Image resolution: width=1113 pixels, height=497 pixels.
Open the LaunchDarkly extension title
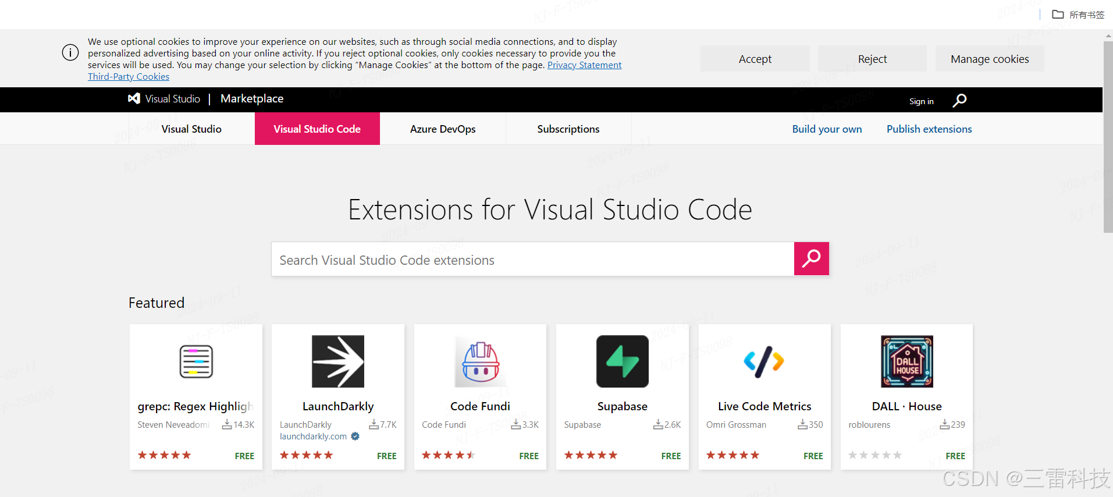coord(338,406)
